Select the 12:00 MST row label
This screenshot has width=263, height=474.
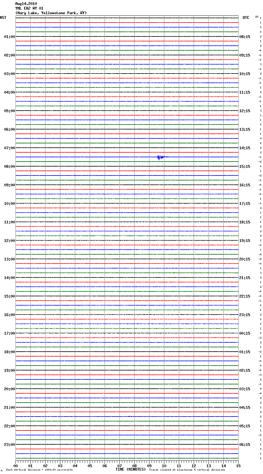point(9,241)
